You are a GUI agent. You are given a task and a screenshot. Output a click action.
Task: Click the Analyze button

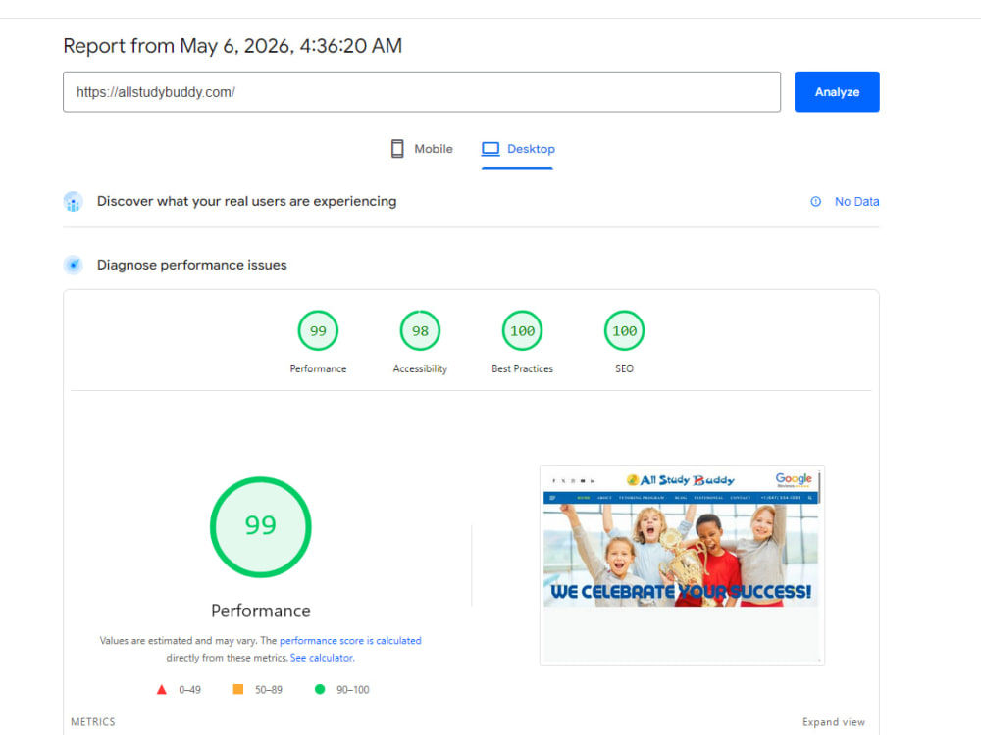point(837,92)
